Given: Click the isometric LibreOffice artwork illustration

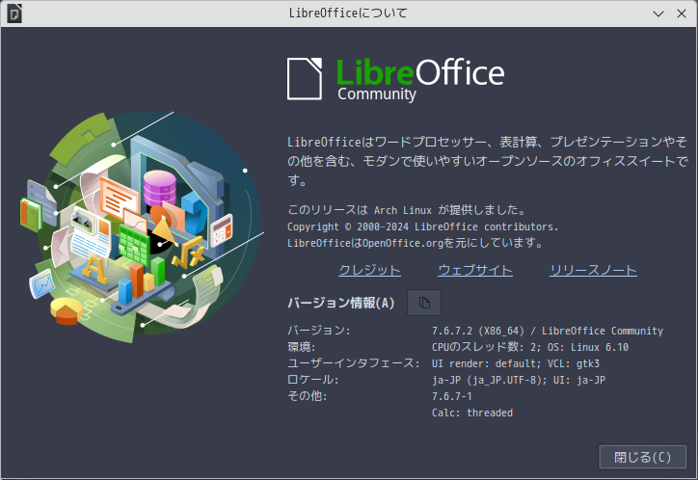Looking at the screenshot, I should click(142, 227).
